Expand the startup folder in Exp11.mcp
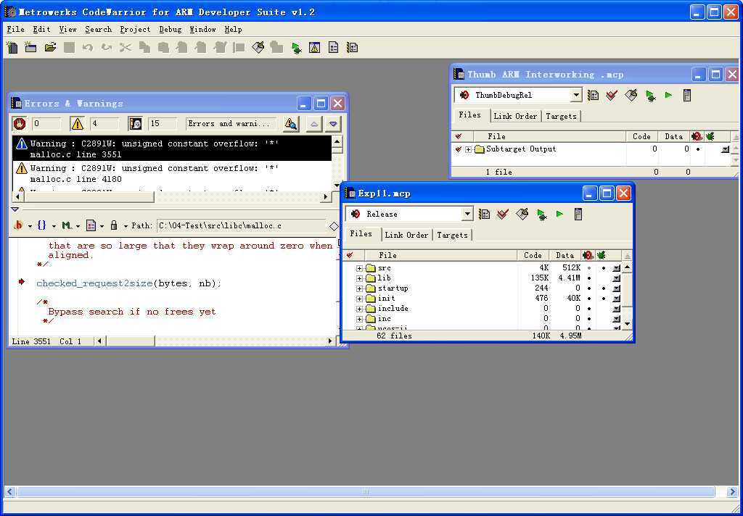The width and height of the screenshot is (743, 516). [x=360, y=288]
